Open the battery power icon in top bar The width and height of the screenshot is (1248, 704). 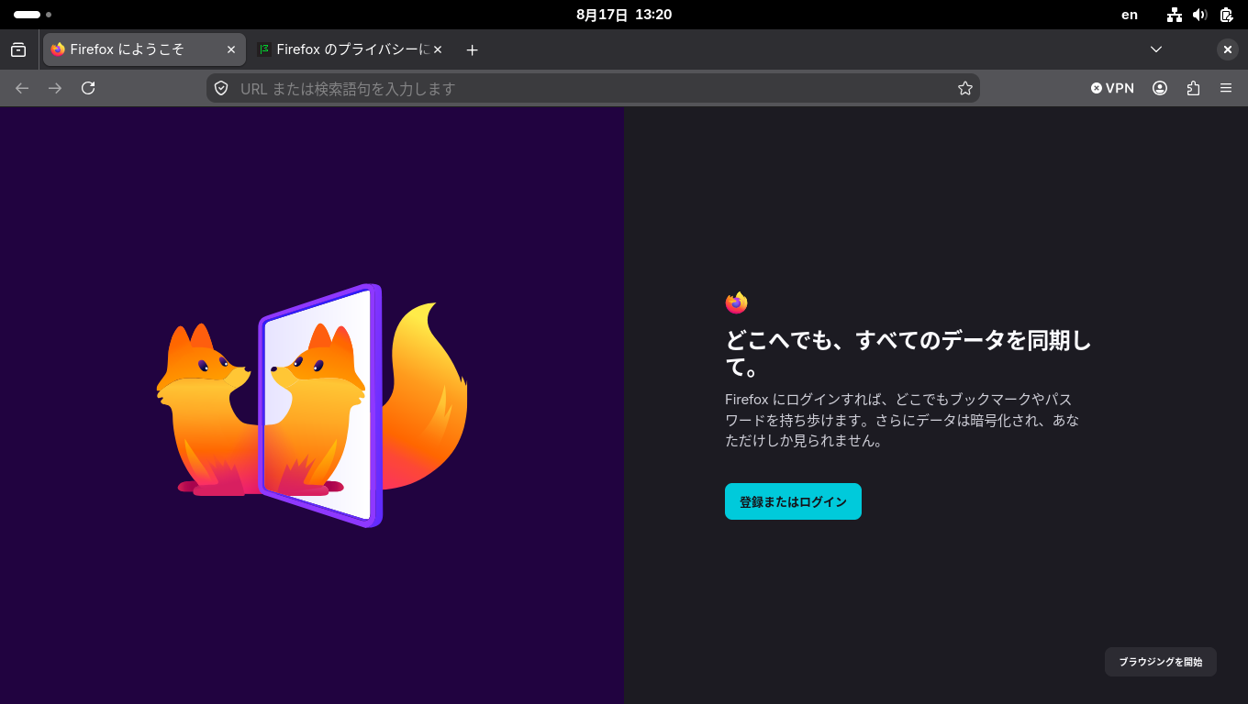tap(1226, 15)
